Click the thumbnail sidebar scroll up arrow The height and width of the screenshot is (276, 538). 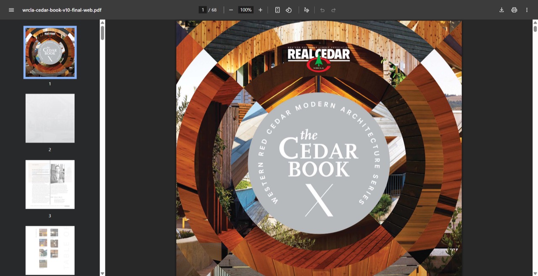coord(102,23)
